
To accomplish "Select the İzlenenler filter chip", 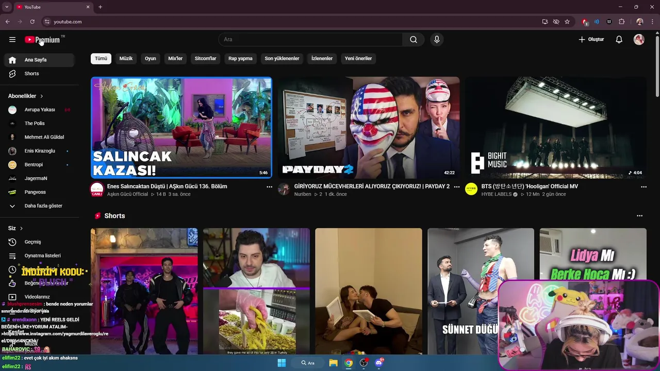I will [322, 59].
